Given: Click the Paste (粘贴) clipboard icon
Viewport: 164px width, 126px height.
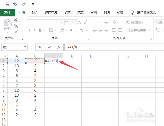Looking at the screenshot, I should click(x=8, y=22).
